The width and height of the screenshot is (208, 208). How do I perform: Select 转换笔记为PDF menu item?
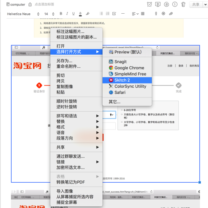77,182
